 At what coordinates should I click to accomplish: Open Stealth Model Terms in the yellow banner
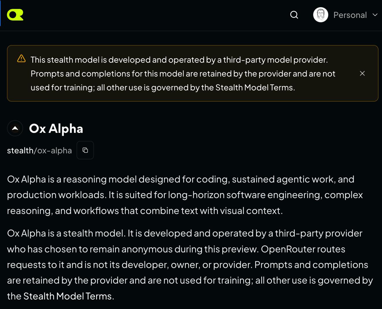point(254,88)
